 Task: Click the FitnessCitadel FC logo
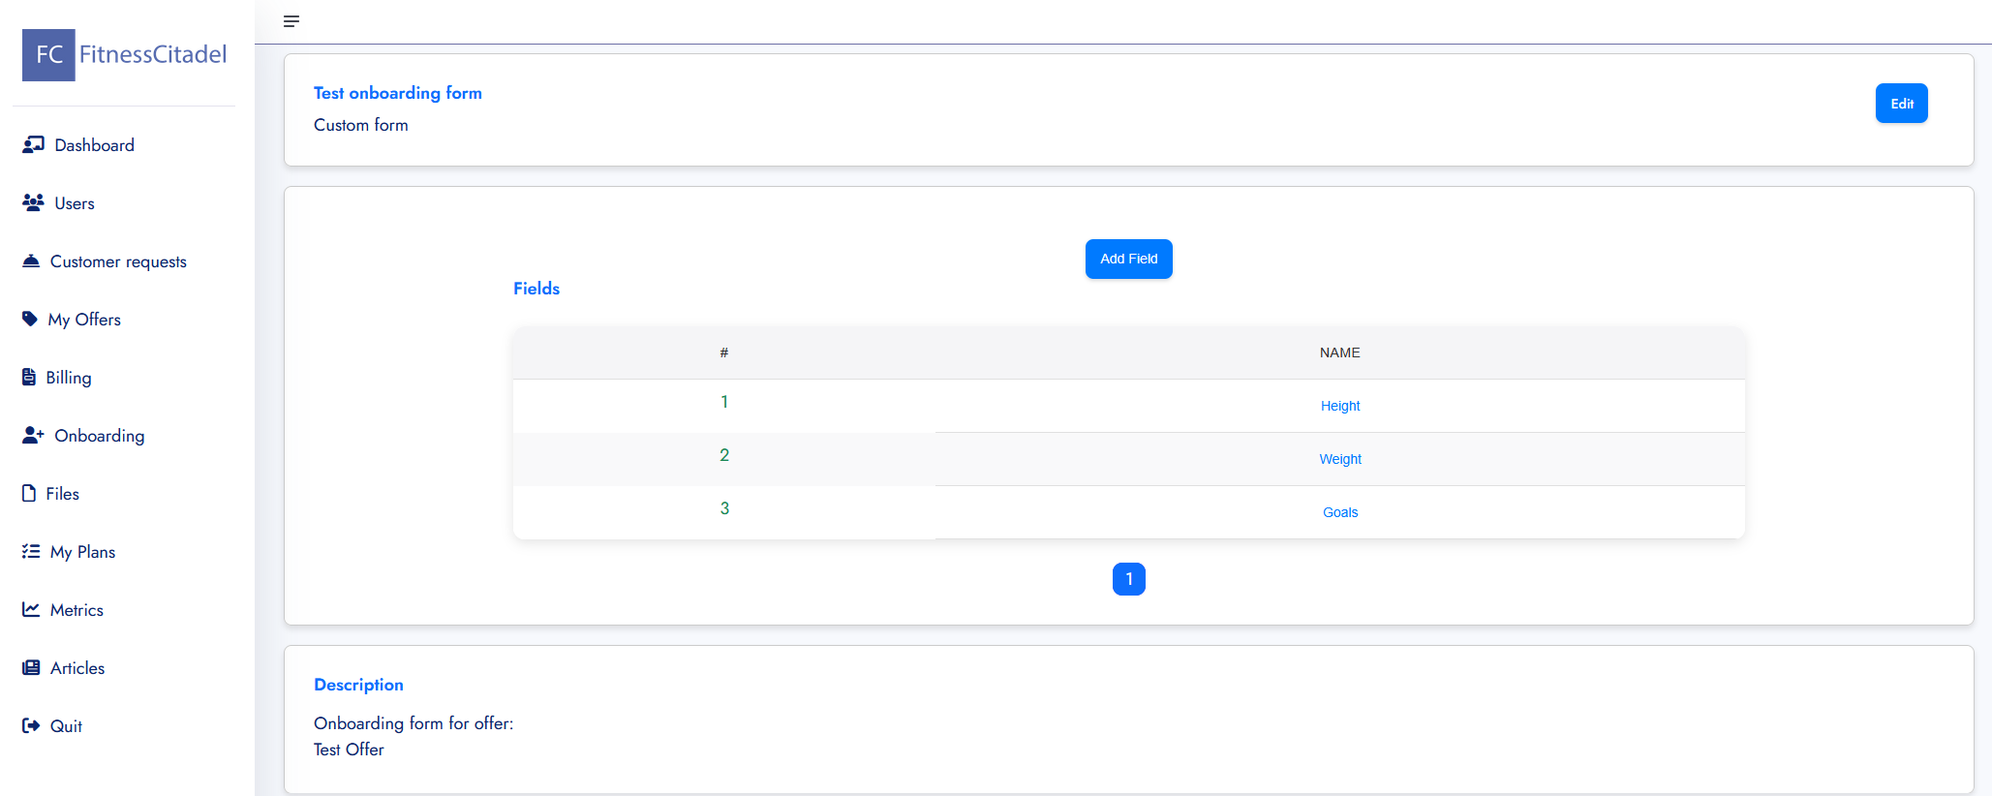pyautogui.click(x=49, y=55)
